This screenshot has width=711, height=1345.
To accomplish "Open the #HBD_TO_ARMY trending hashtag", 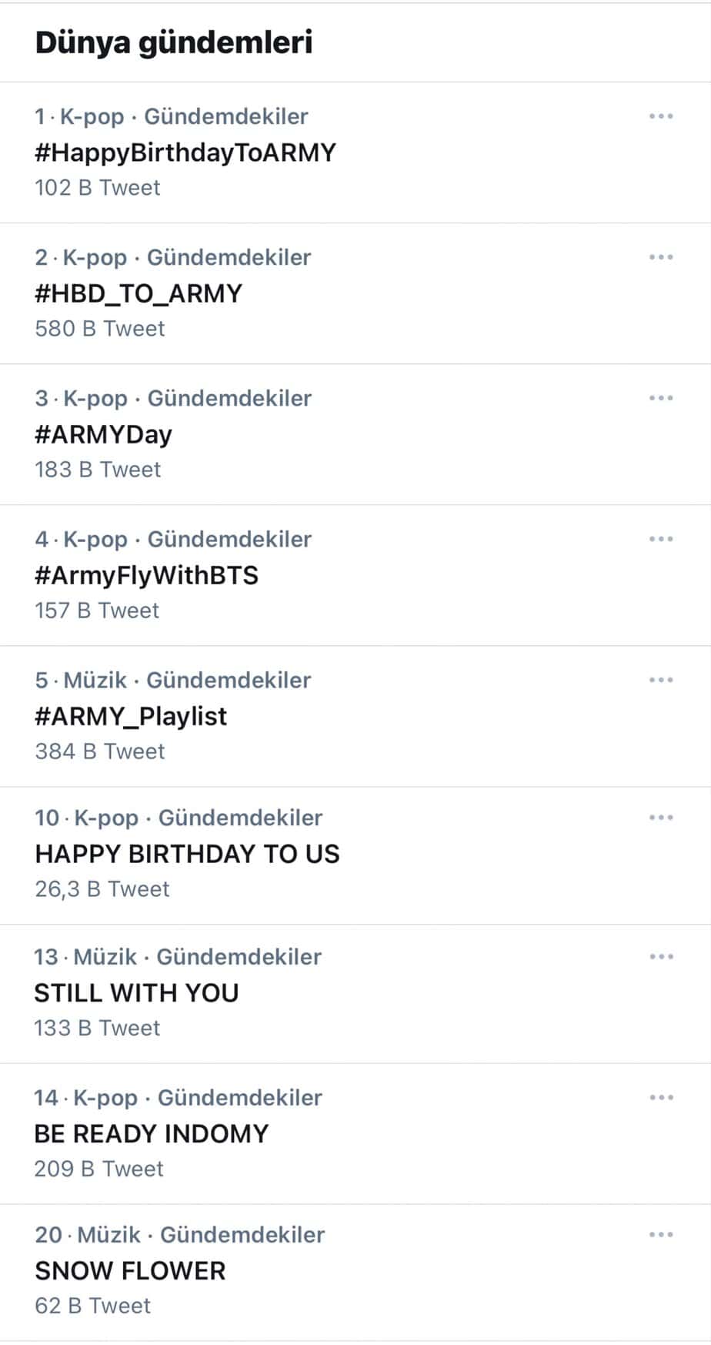I will [x=139, y=293].
